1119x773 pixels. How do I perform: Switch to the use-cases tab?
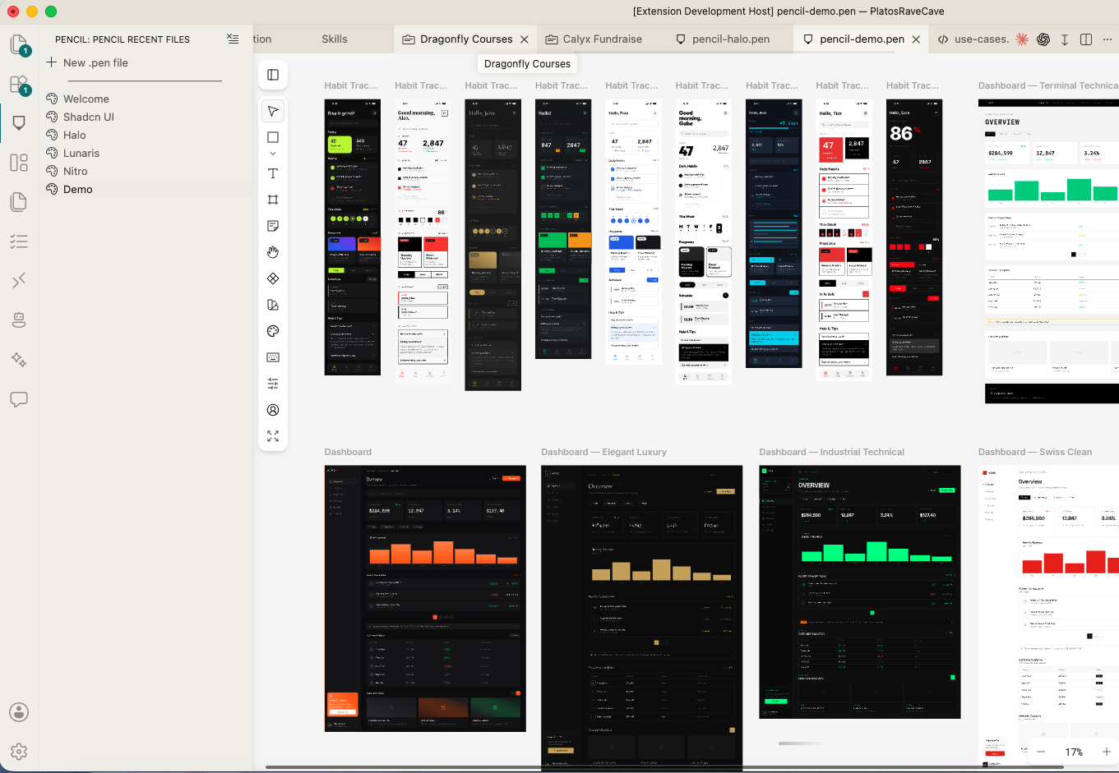(x=973, y=39)
